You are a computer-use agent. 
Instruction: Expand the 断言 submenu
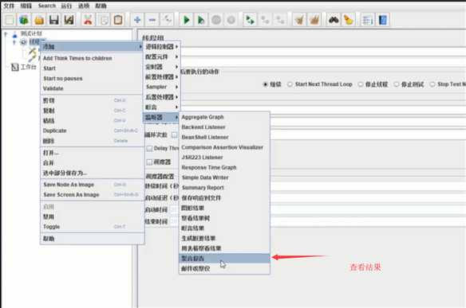162,107
